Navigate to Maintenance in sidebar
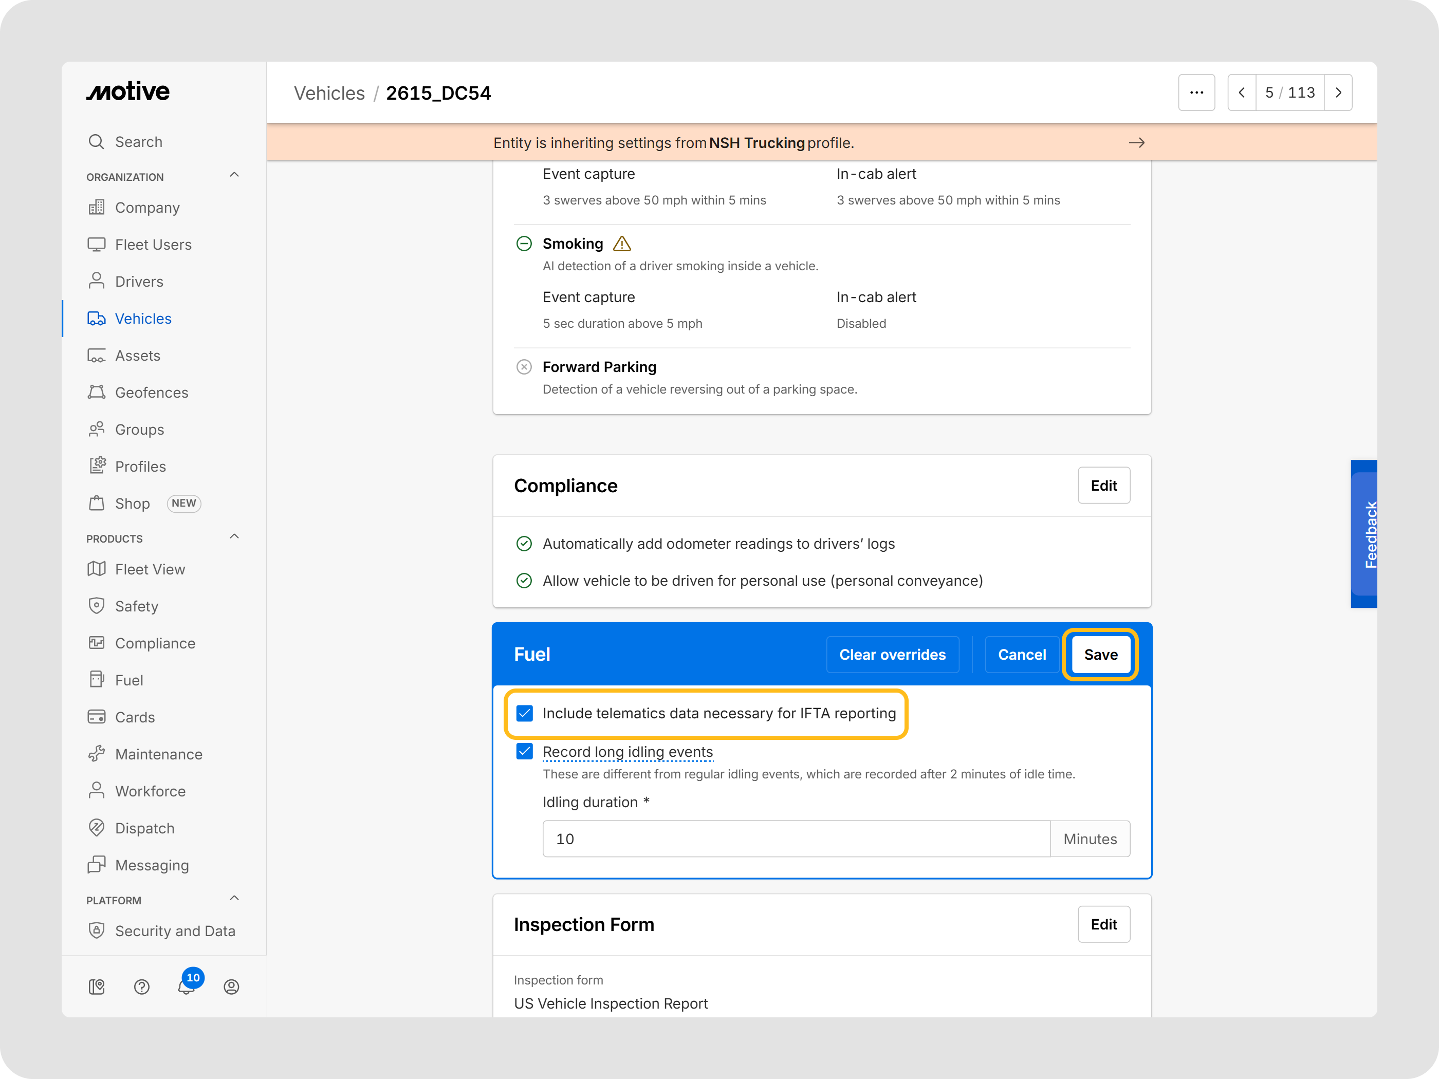The height and width of the screenshot is (1079, 1439). (x=158, y=754)
